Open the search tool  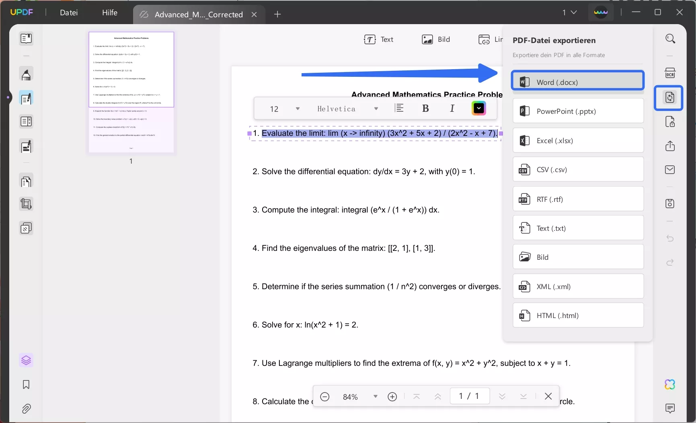click(x=671, y=38)
